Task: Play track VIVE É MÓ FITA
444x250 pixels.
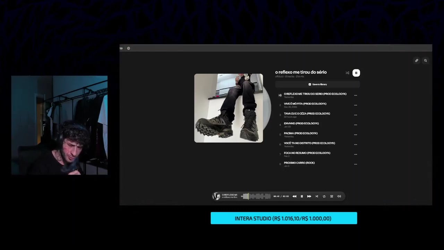Action: point(305,104)
